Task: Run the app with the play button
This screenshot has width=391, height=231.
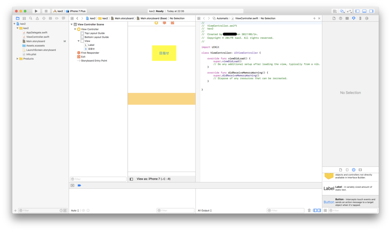Action: click(x=36, y=11)
